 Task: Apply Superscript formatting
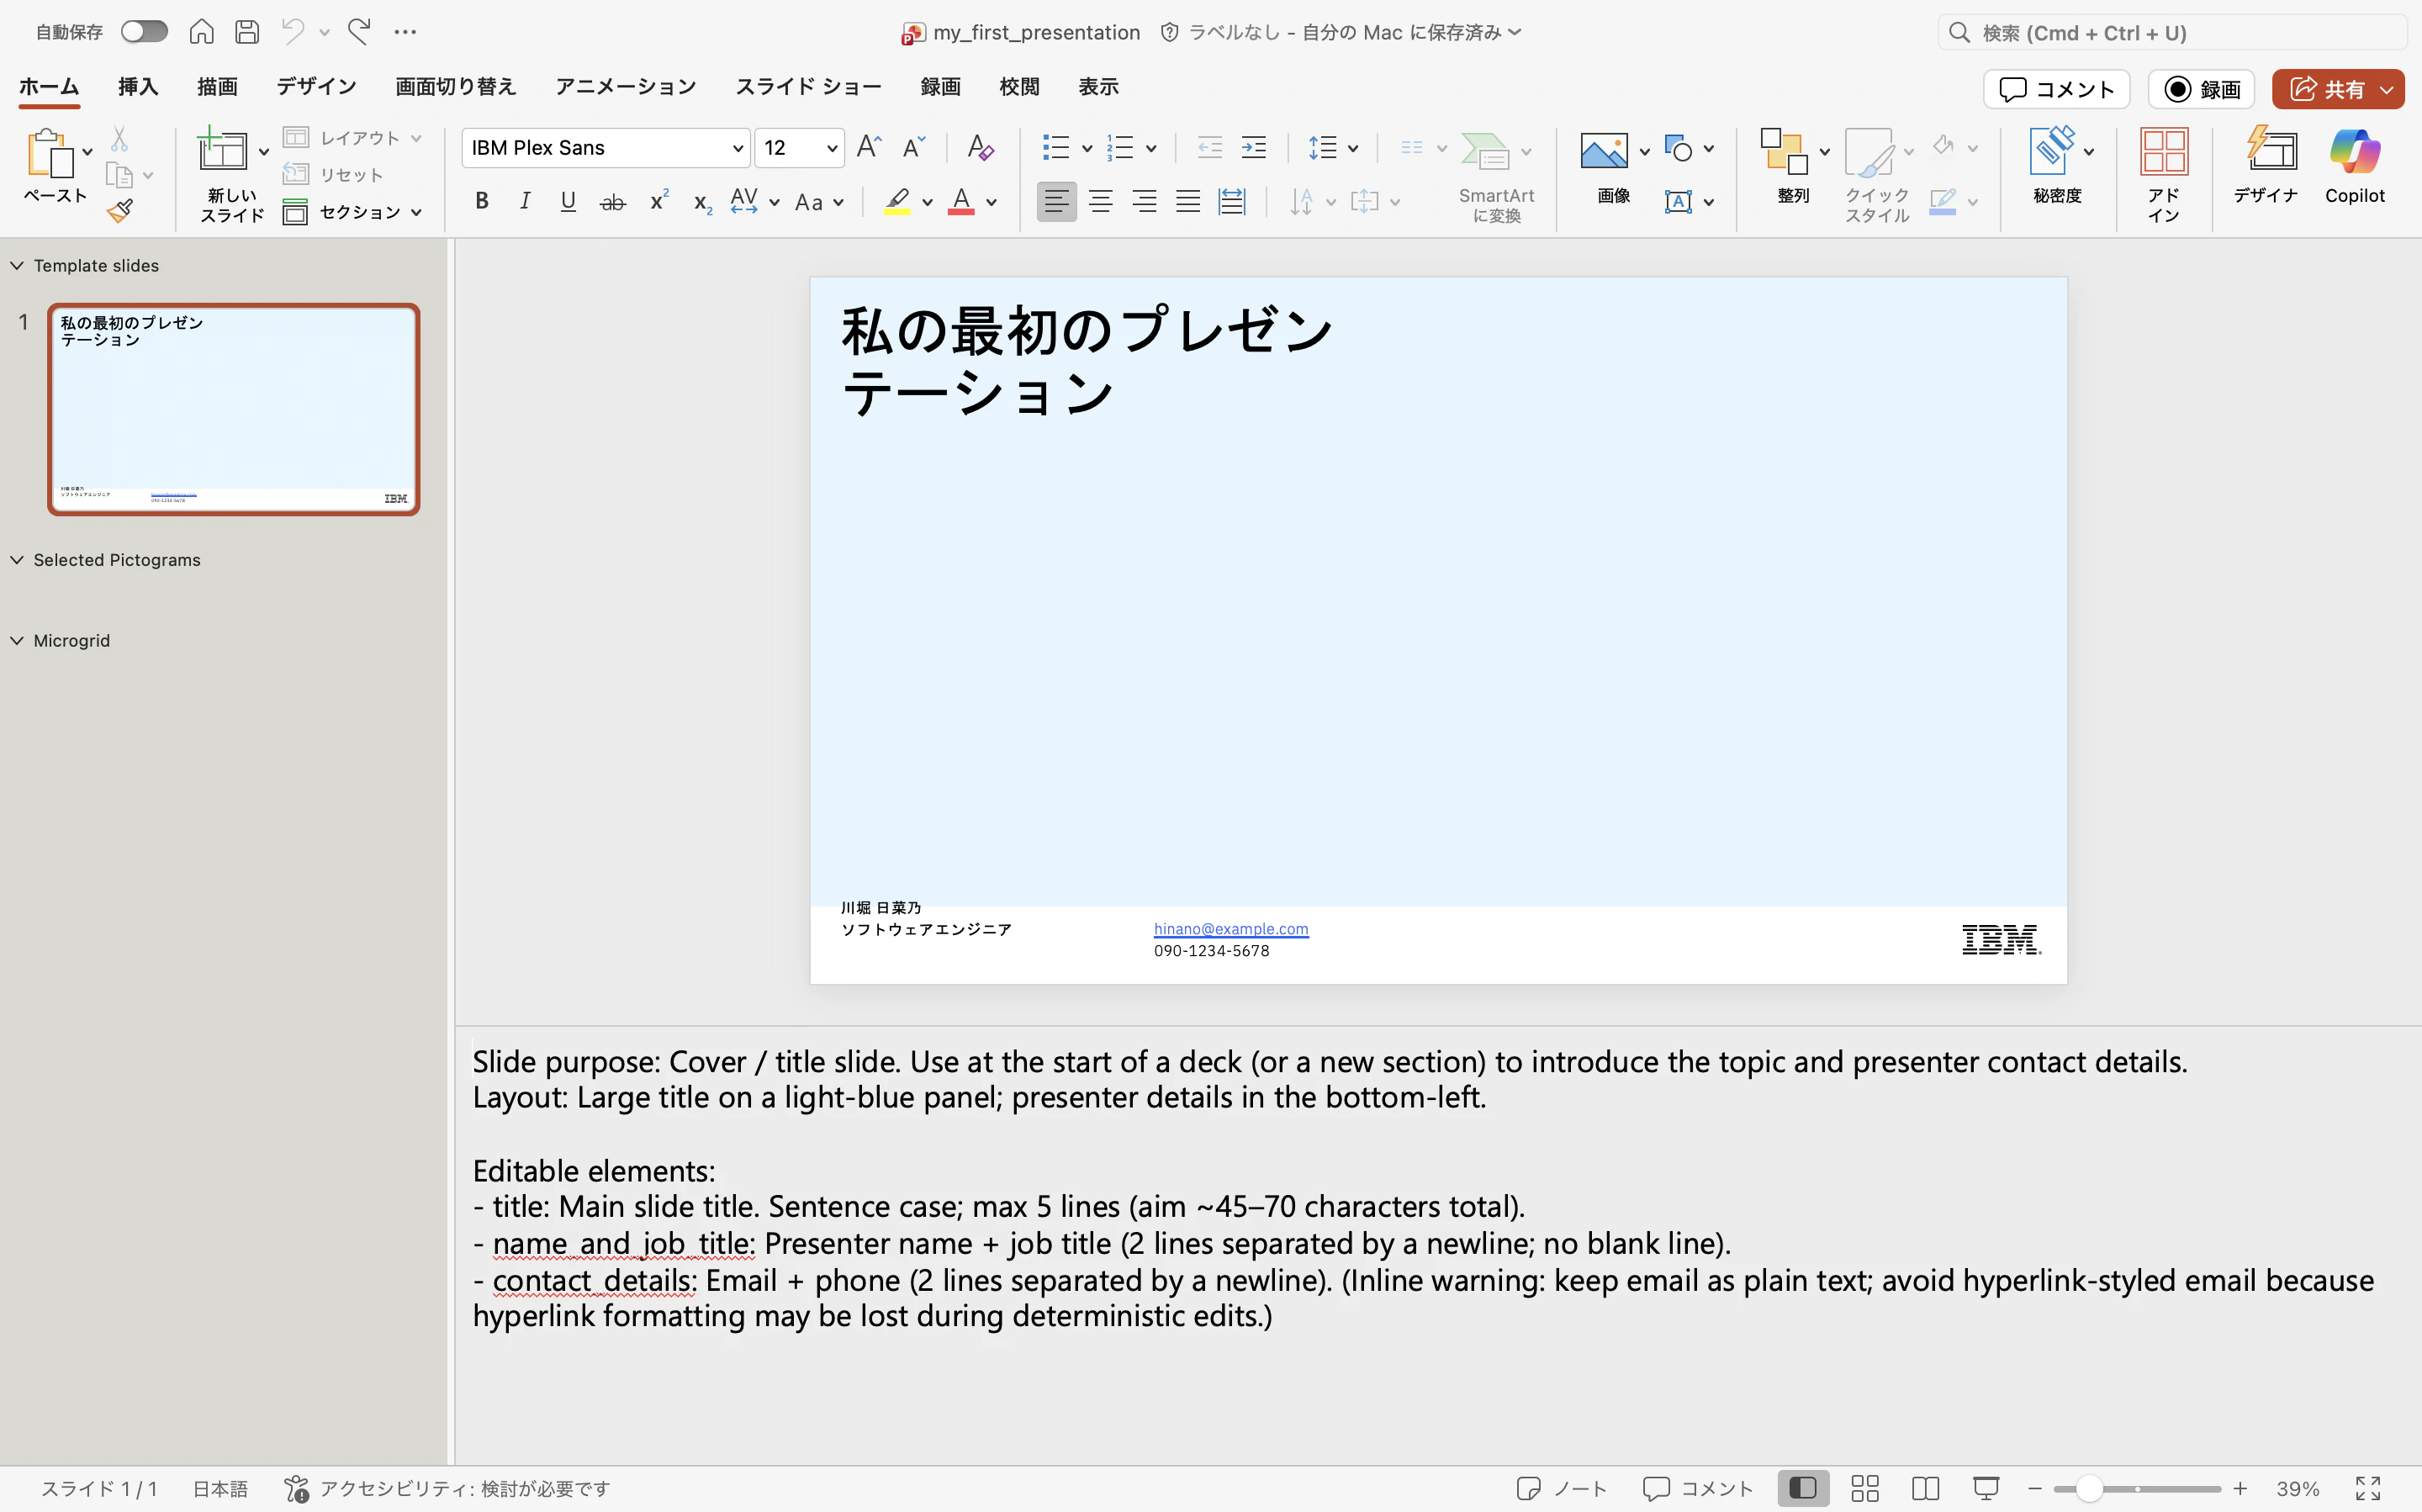click(x=659, y=201)
